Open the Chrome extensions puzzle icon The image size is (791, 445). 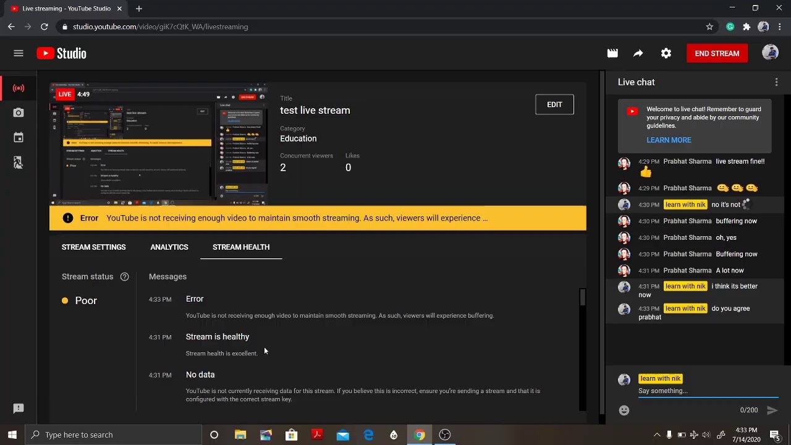click(747, 27)
